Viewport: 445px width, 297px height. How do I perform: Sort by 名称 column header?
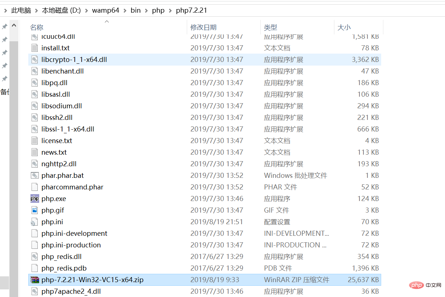(x=36, y=27)
